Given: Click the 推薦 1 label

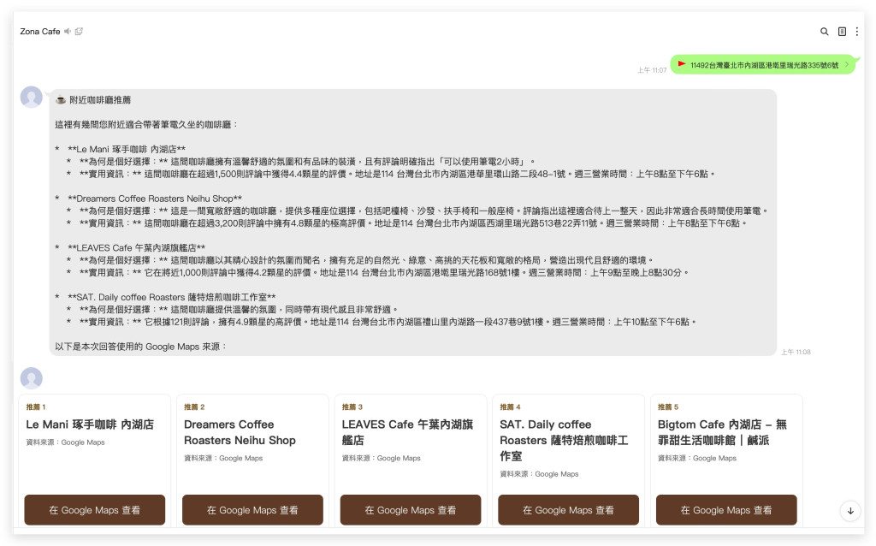Looking at the screenshot, I should (36, 407).
